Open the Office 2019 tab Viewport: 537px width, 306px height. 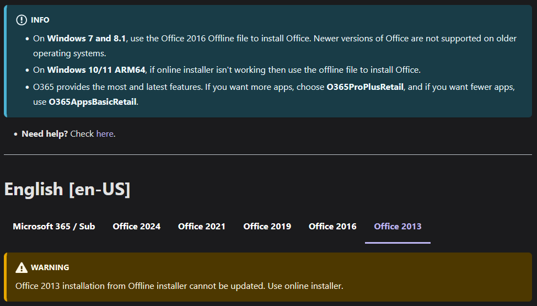tap(267, 227)
